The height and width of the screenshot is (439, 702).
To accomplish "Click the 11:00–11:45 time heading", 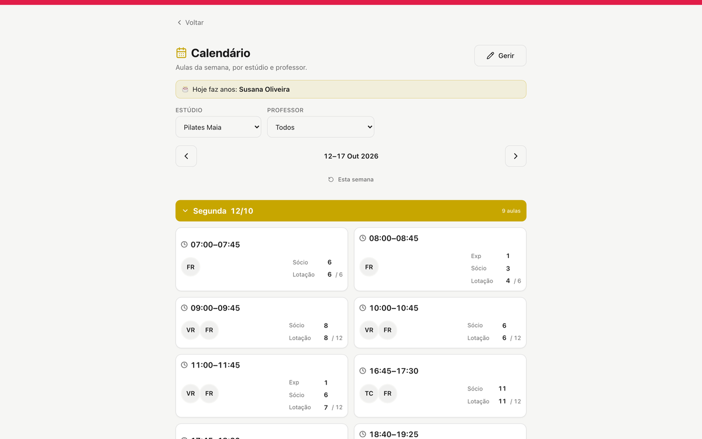I will 215,365.
